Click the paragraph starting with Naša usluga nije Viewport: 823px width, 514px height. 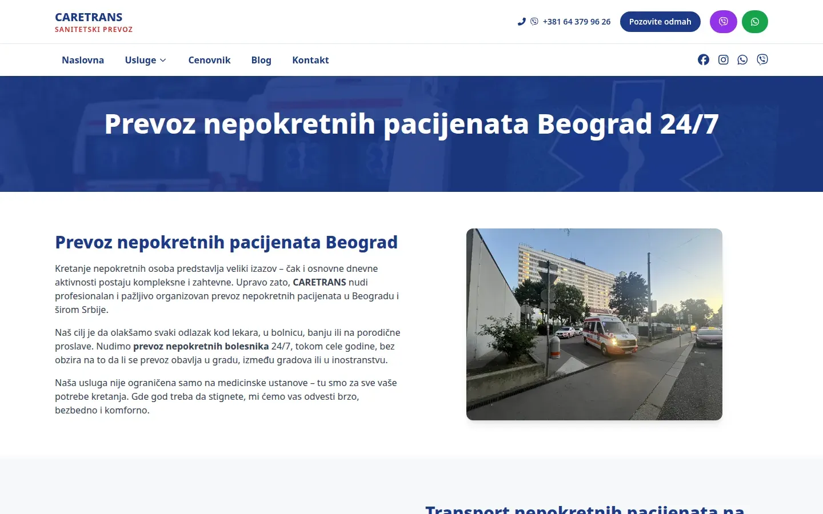tap(226, 396)
